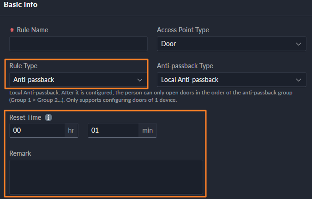Click the Reset Time label text
This screenshot has width=312, height=199.
[x=25, y=117]
